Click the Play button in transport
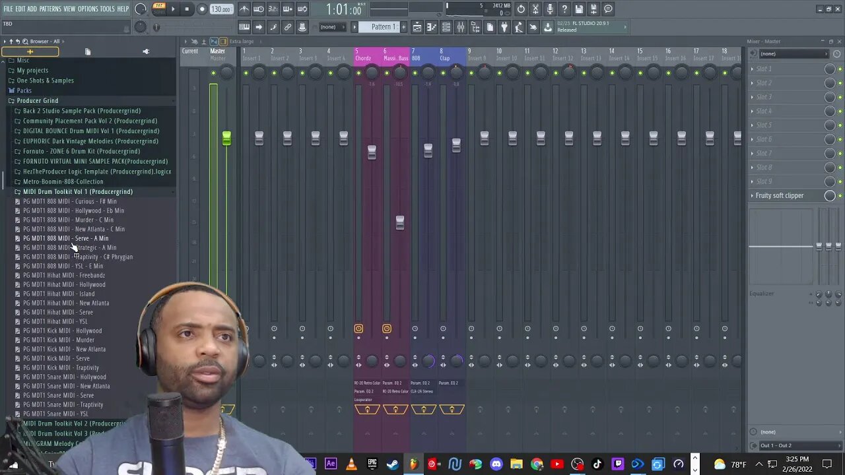Viewport: 845px width, 475px height. [x=173, y=9]
